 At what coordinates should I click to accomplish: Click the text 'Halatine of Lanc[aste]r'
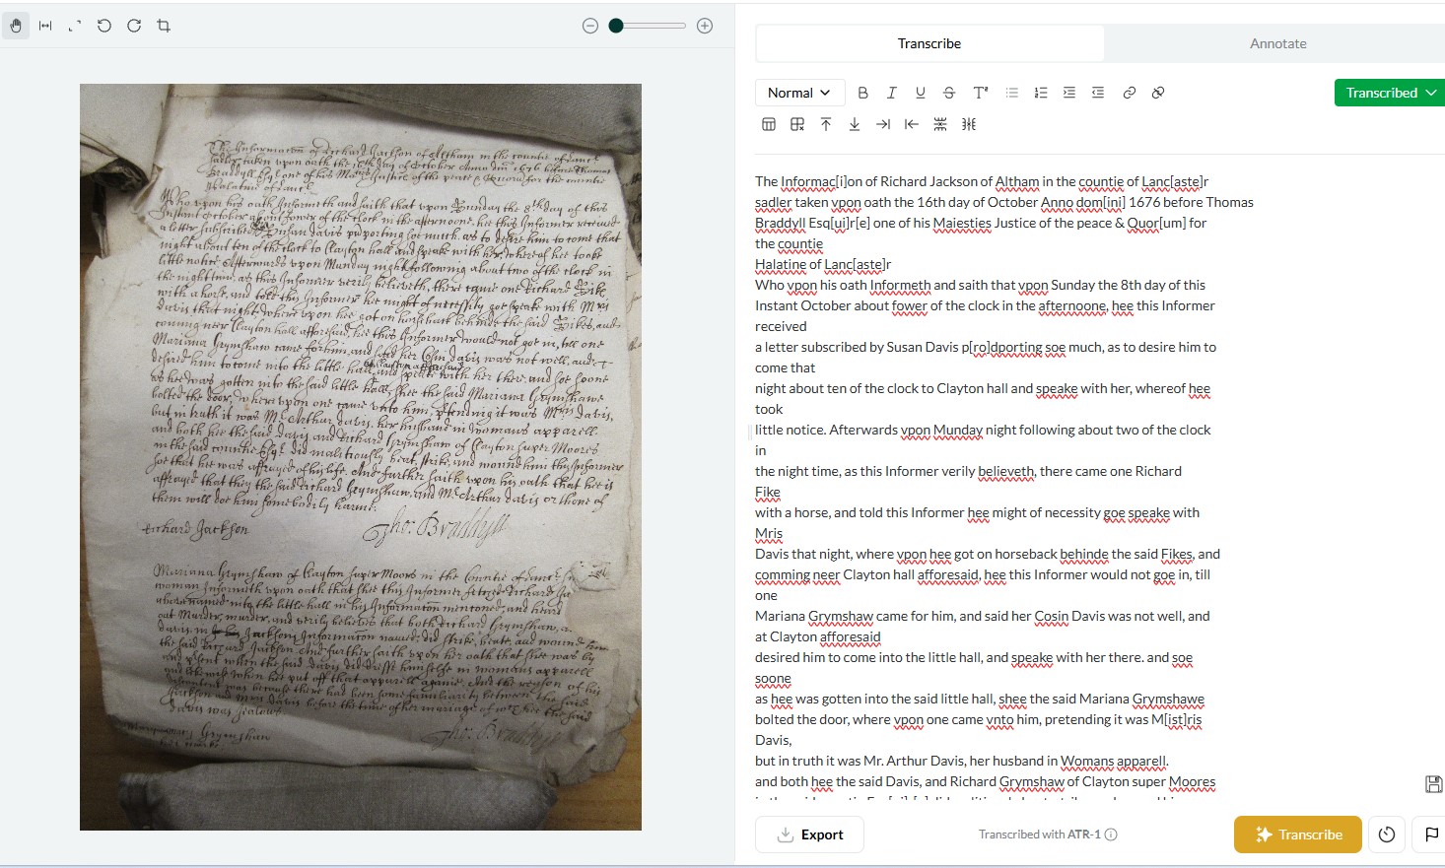pos(823,264)
